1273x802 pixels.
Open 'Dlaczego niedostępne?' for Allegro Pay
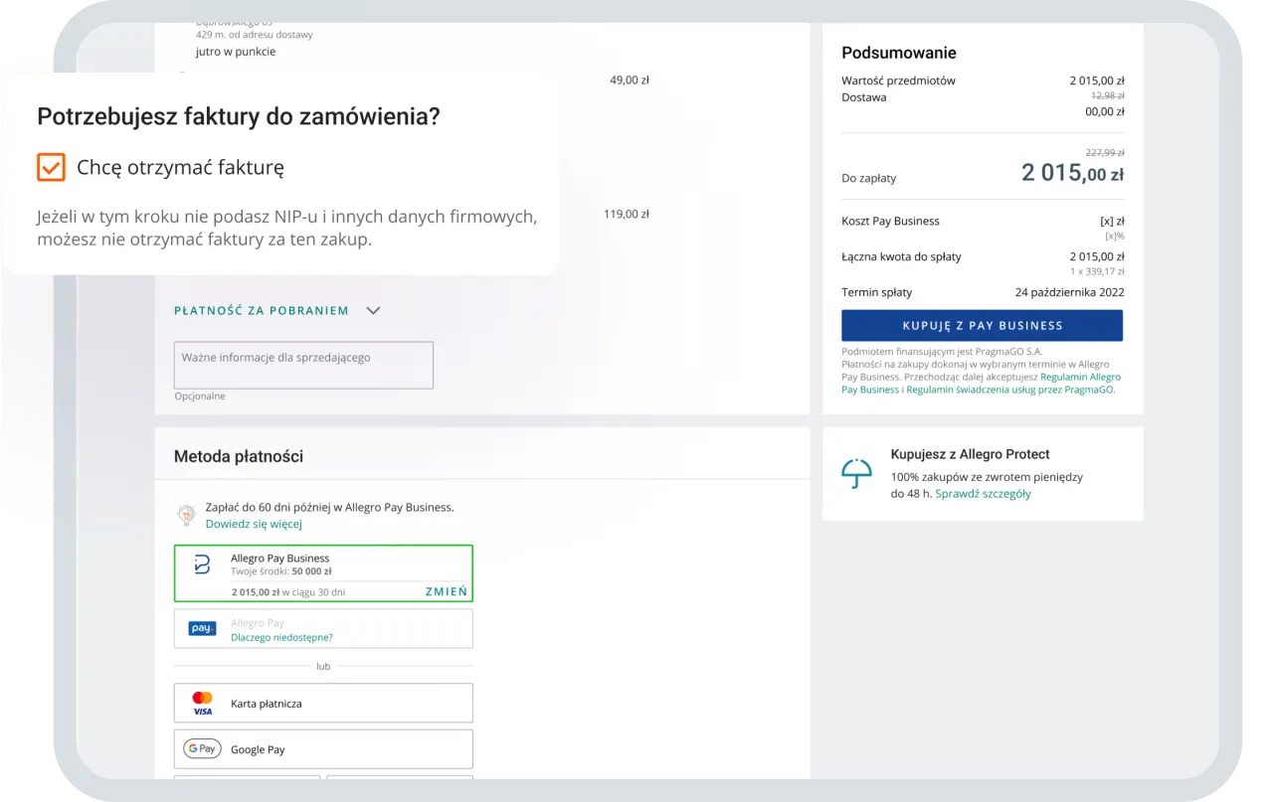[281, 637]
